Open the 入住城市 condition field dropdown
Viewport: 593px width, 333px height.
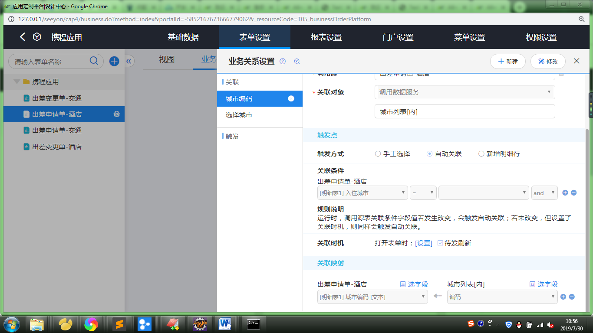(362, 193)
